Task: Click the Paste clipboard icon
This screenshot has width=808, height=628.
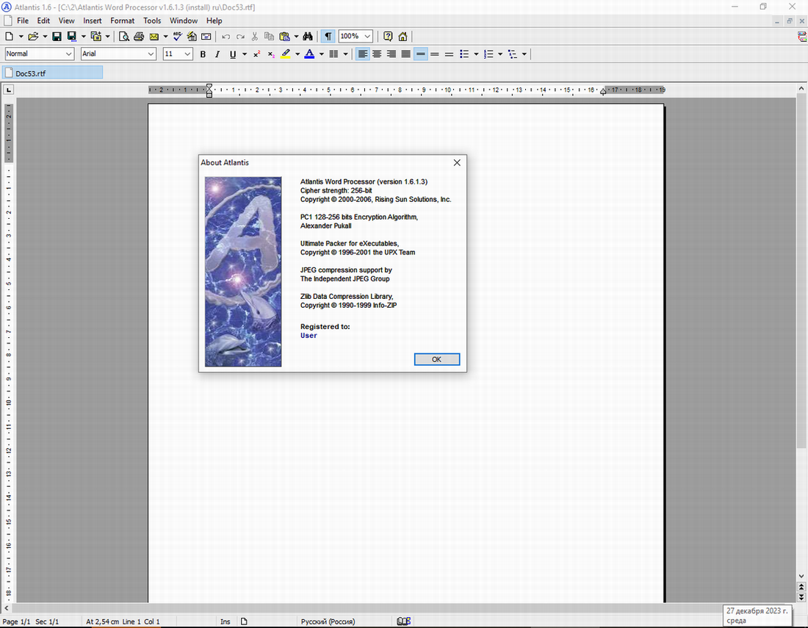Action: 284,37
